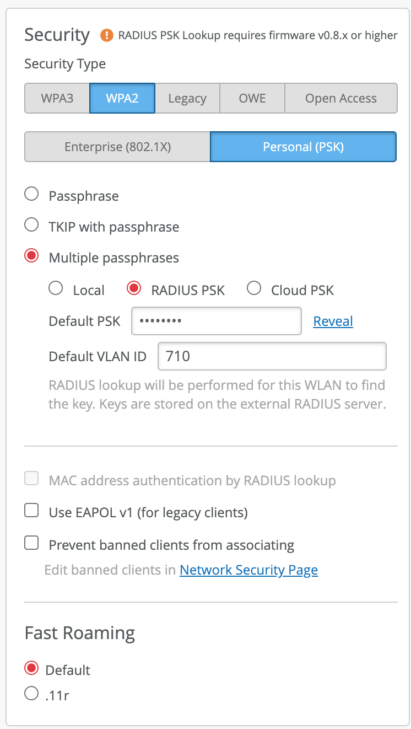Switch to Legacy security type
The height and width of the screenshot is (729, 411).
pos(187,99)
